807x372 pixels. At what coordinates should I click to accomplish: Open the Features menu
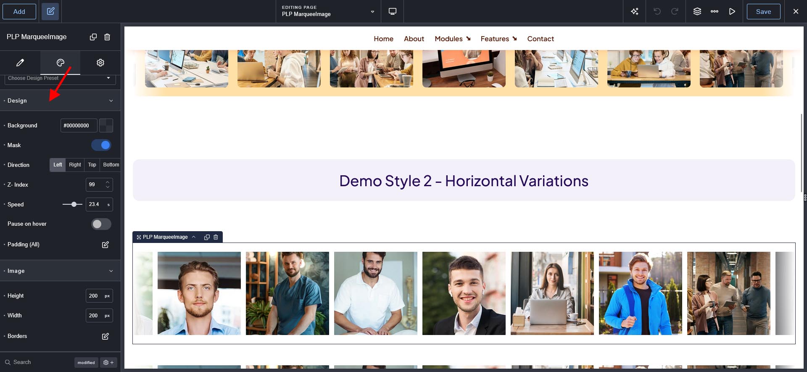[x=498, y=39]
